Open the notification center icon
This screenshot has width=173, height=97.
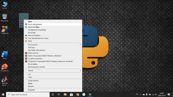[169, 95]
